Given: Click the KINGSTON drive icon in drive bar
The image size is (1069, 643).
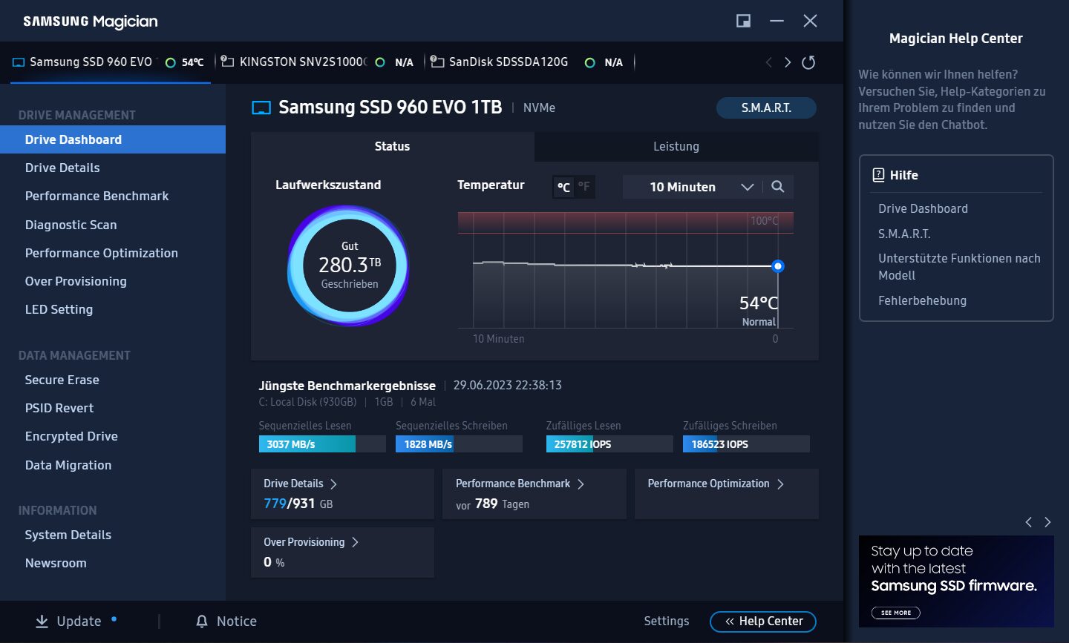Looking at the screenshot, I should click(x=227, y=62).
